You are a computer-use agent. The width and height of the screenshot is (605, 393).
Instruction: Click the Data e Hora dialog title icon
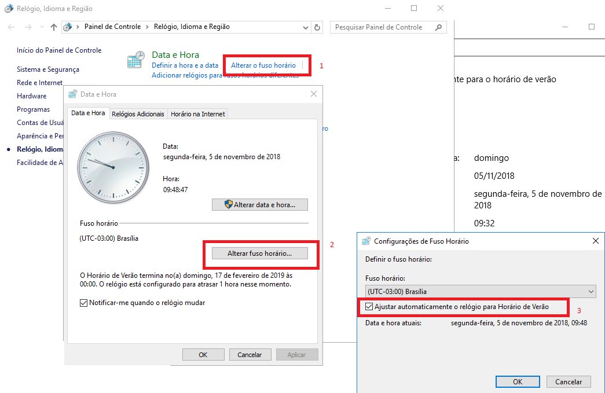pyautogui.click(x=72, y=94)
